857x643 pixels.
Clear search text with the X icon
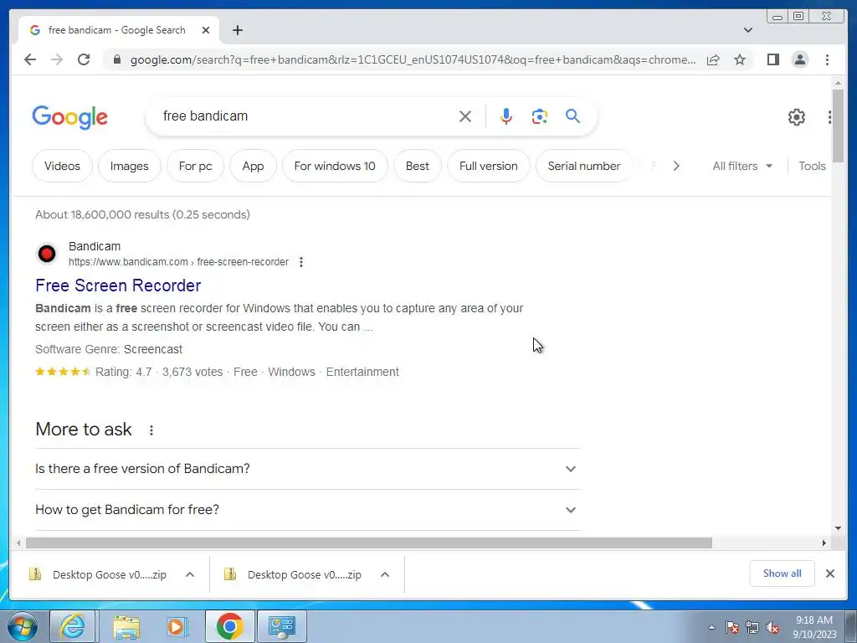[465, 116]
